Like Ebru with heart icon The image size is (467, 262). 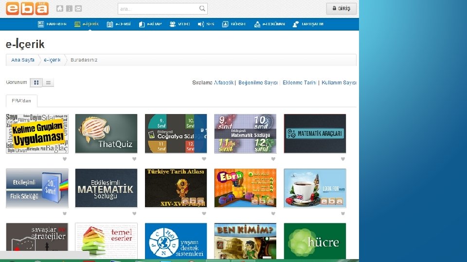point(273,213)
